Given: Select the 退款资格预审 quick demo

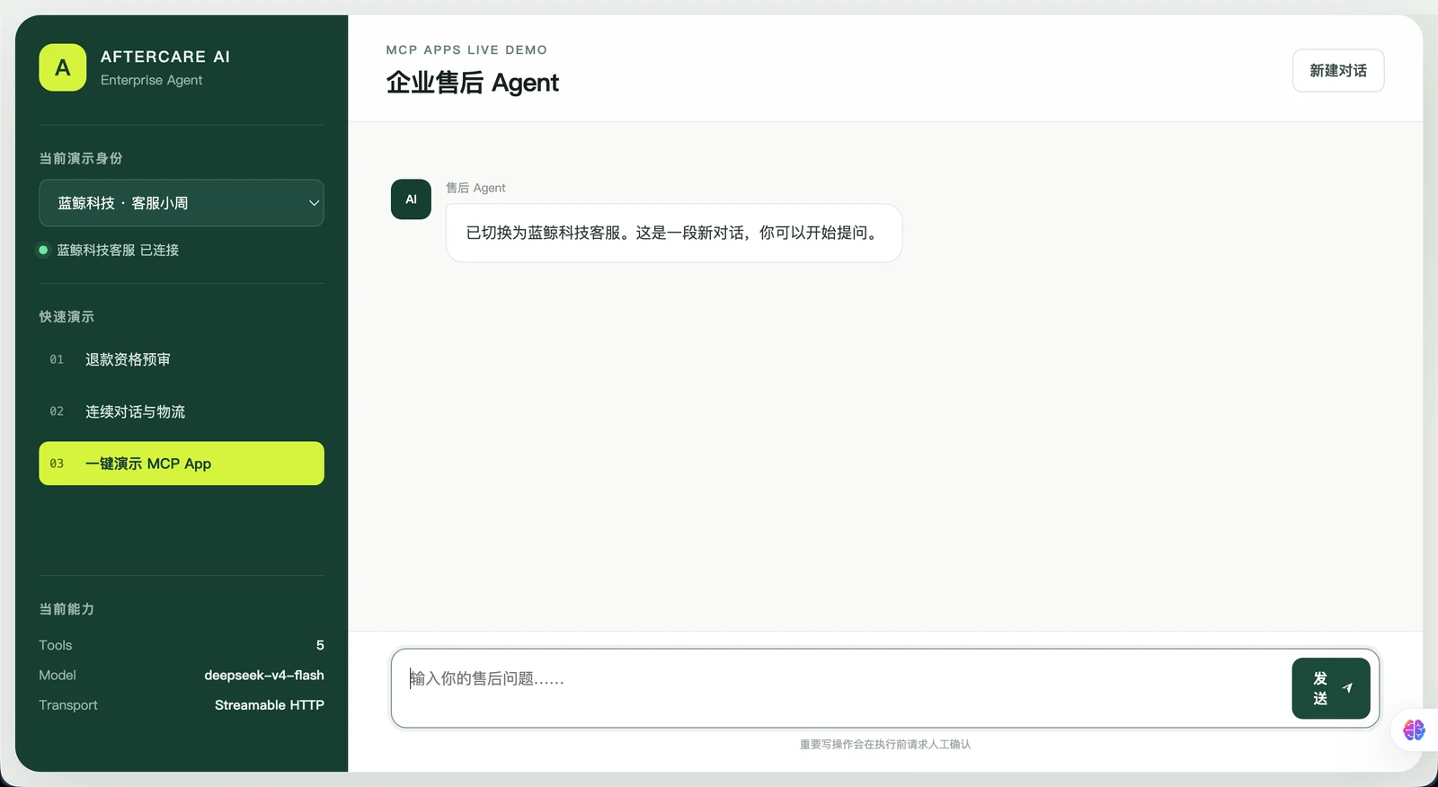Looking at the screenshot, I should pos(182,359).
